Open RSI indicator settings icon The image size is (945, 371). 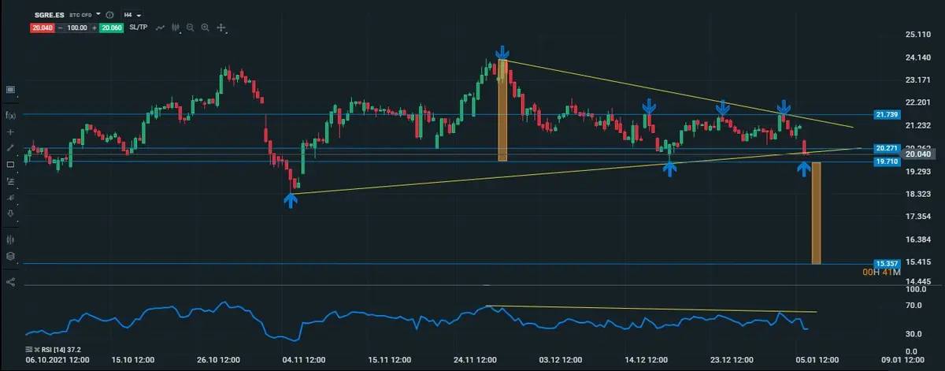point(29,349)
